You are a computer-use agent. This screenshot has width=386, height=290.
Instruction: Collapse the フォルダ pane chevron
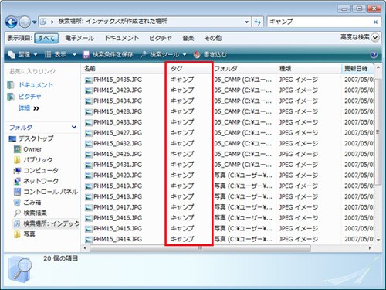[74, 127]
